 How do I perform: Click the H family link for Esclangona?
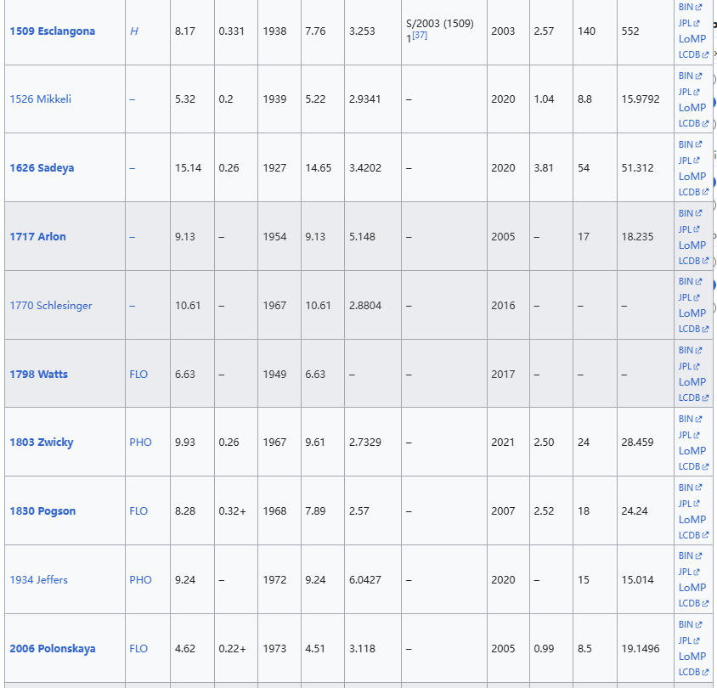click(x=133, y=31)
